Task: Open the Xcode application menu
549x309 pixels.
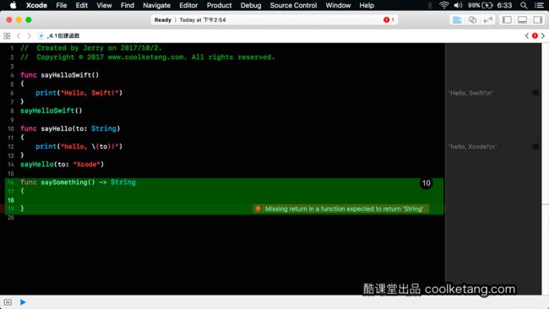Action: (36, 5)
